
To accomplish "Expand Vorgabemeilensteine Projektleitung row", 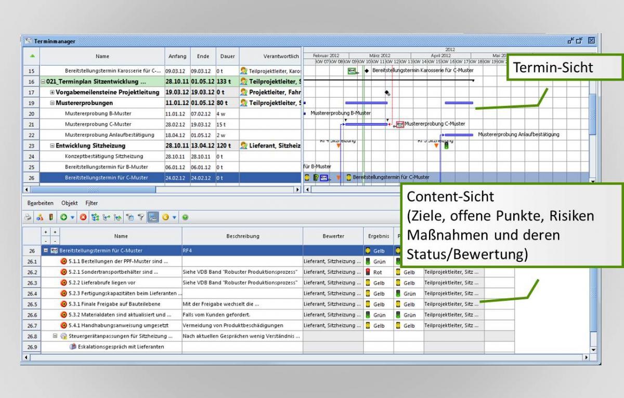I will (x=52, y=92).
